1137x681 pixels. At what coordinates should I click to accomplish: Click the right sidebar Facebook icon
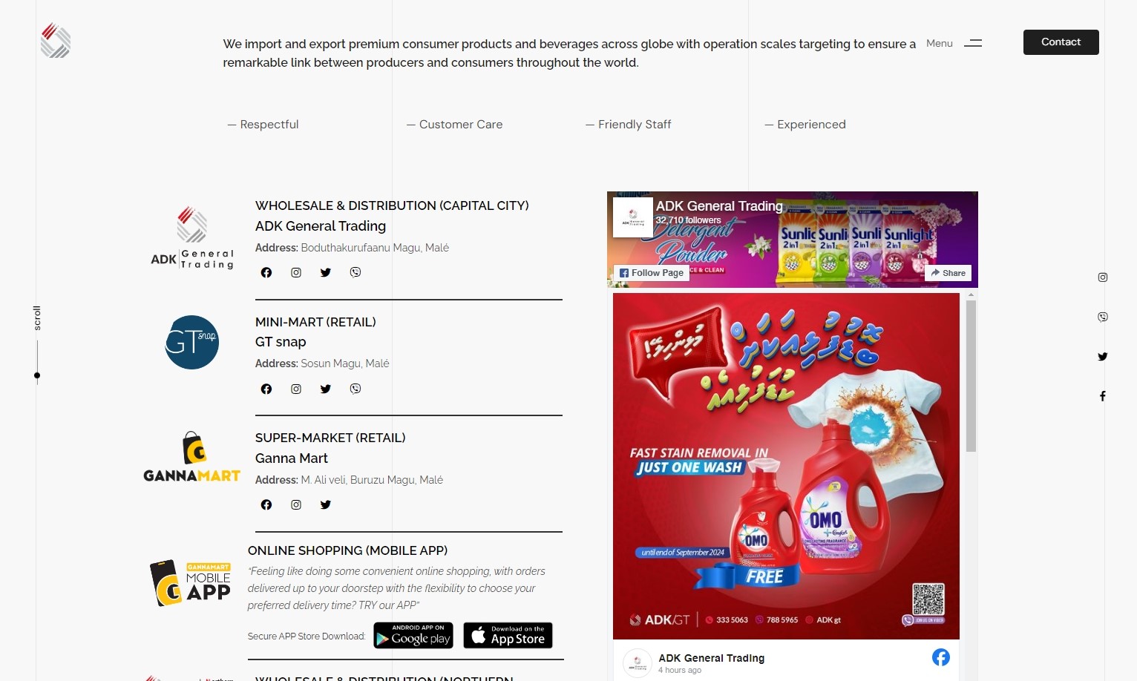pos(1103,396)
